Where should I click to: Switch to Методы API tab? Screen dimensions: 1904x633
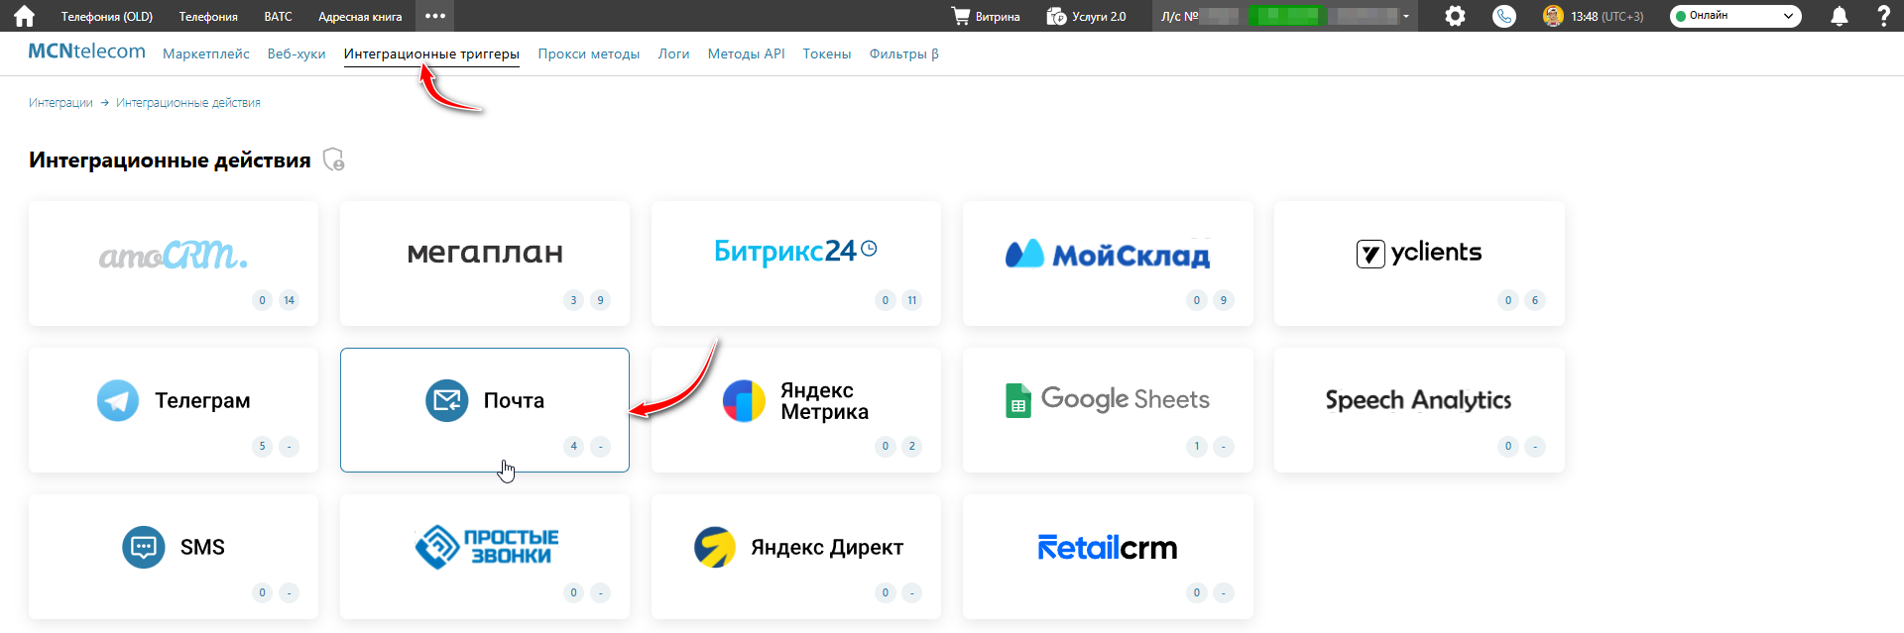[x=747, y=53]
